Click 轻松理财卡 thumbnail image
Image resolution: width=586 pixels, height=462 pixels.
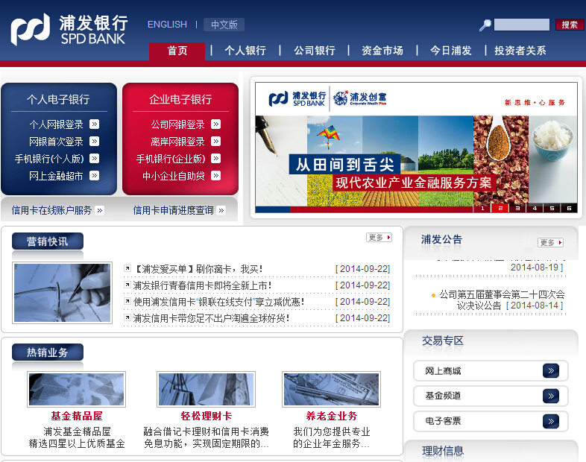(x=206, y=389)
